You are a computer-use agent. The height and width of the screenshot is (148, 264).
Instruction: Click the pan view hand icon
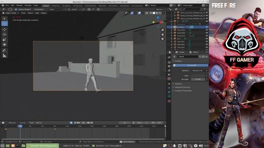[x=163, y=35]
